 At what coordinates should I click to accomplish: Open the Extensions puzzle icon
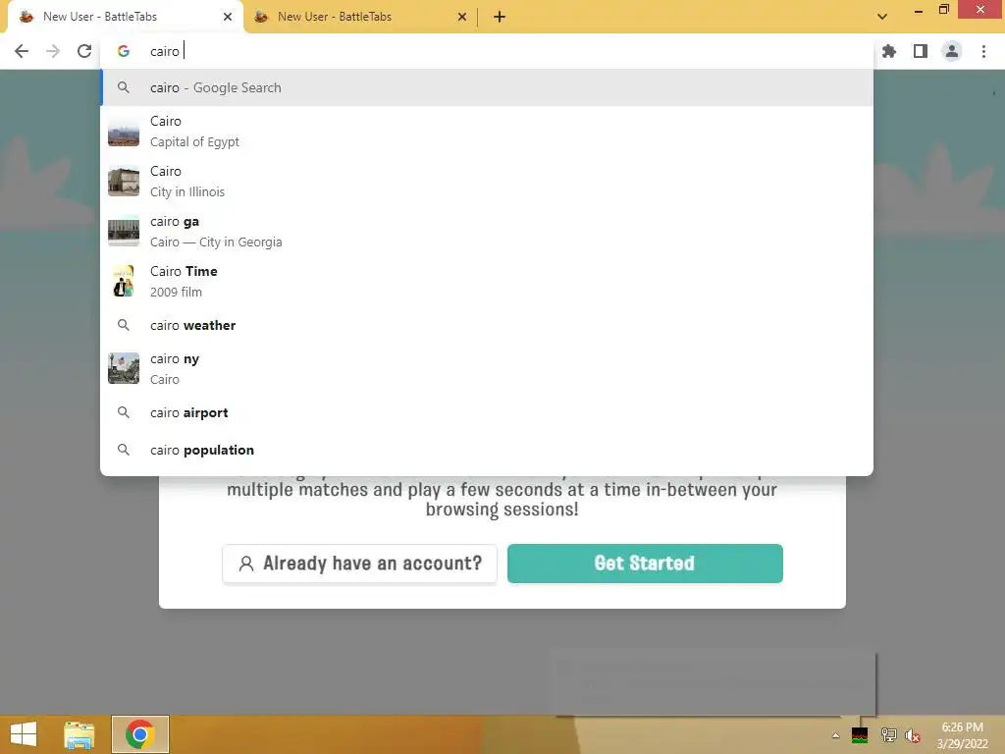pos(889,51)
